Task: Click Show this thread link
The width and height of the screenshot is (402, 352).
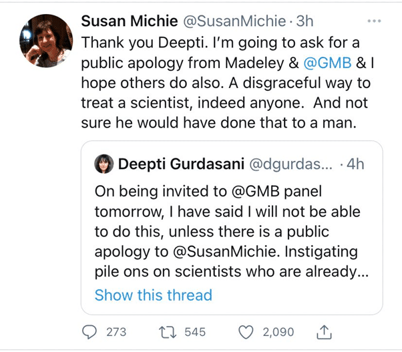Action: click(x=153, y=295)
